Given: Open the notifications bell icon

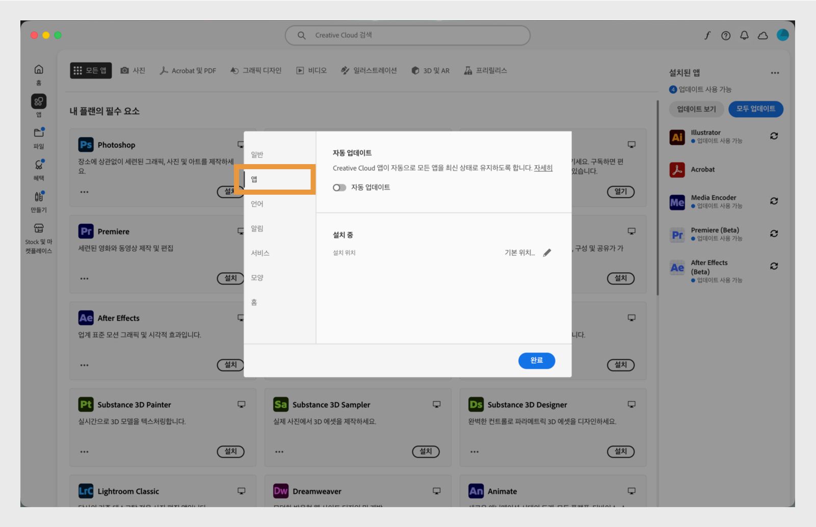Looking at the screenshot, I should point(744,35).
